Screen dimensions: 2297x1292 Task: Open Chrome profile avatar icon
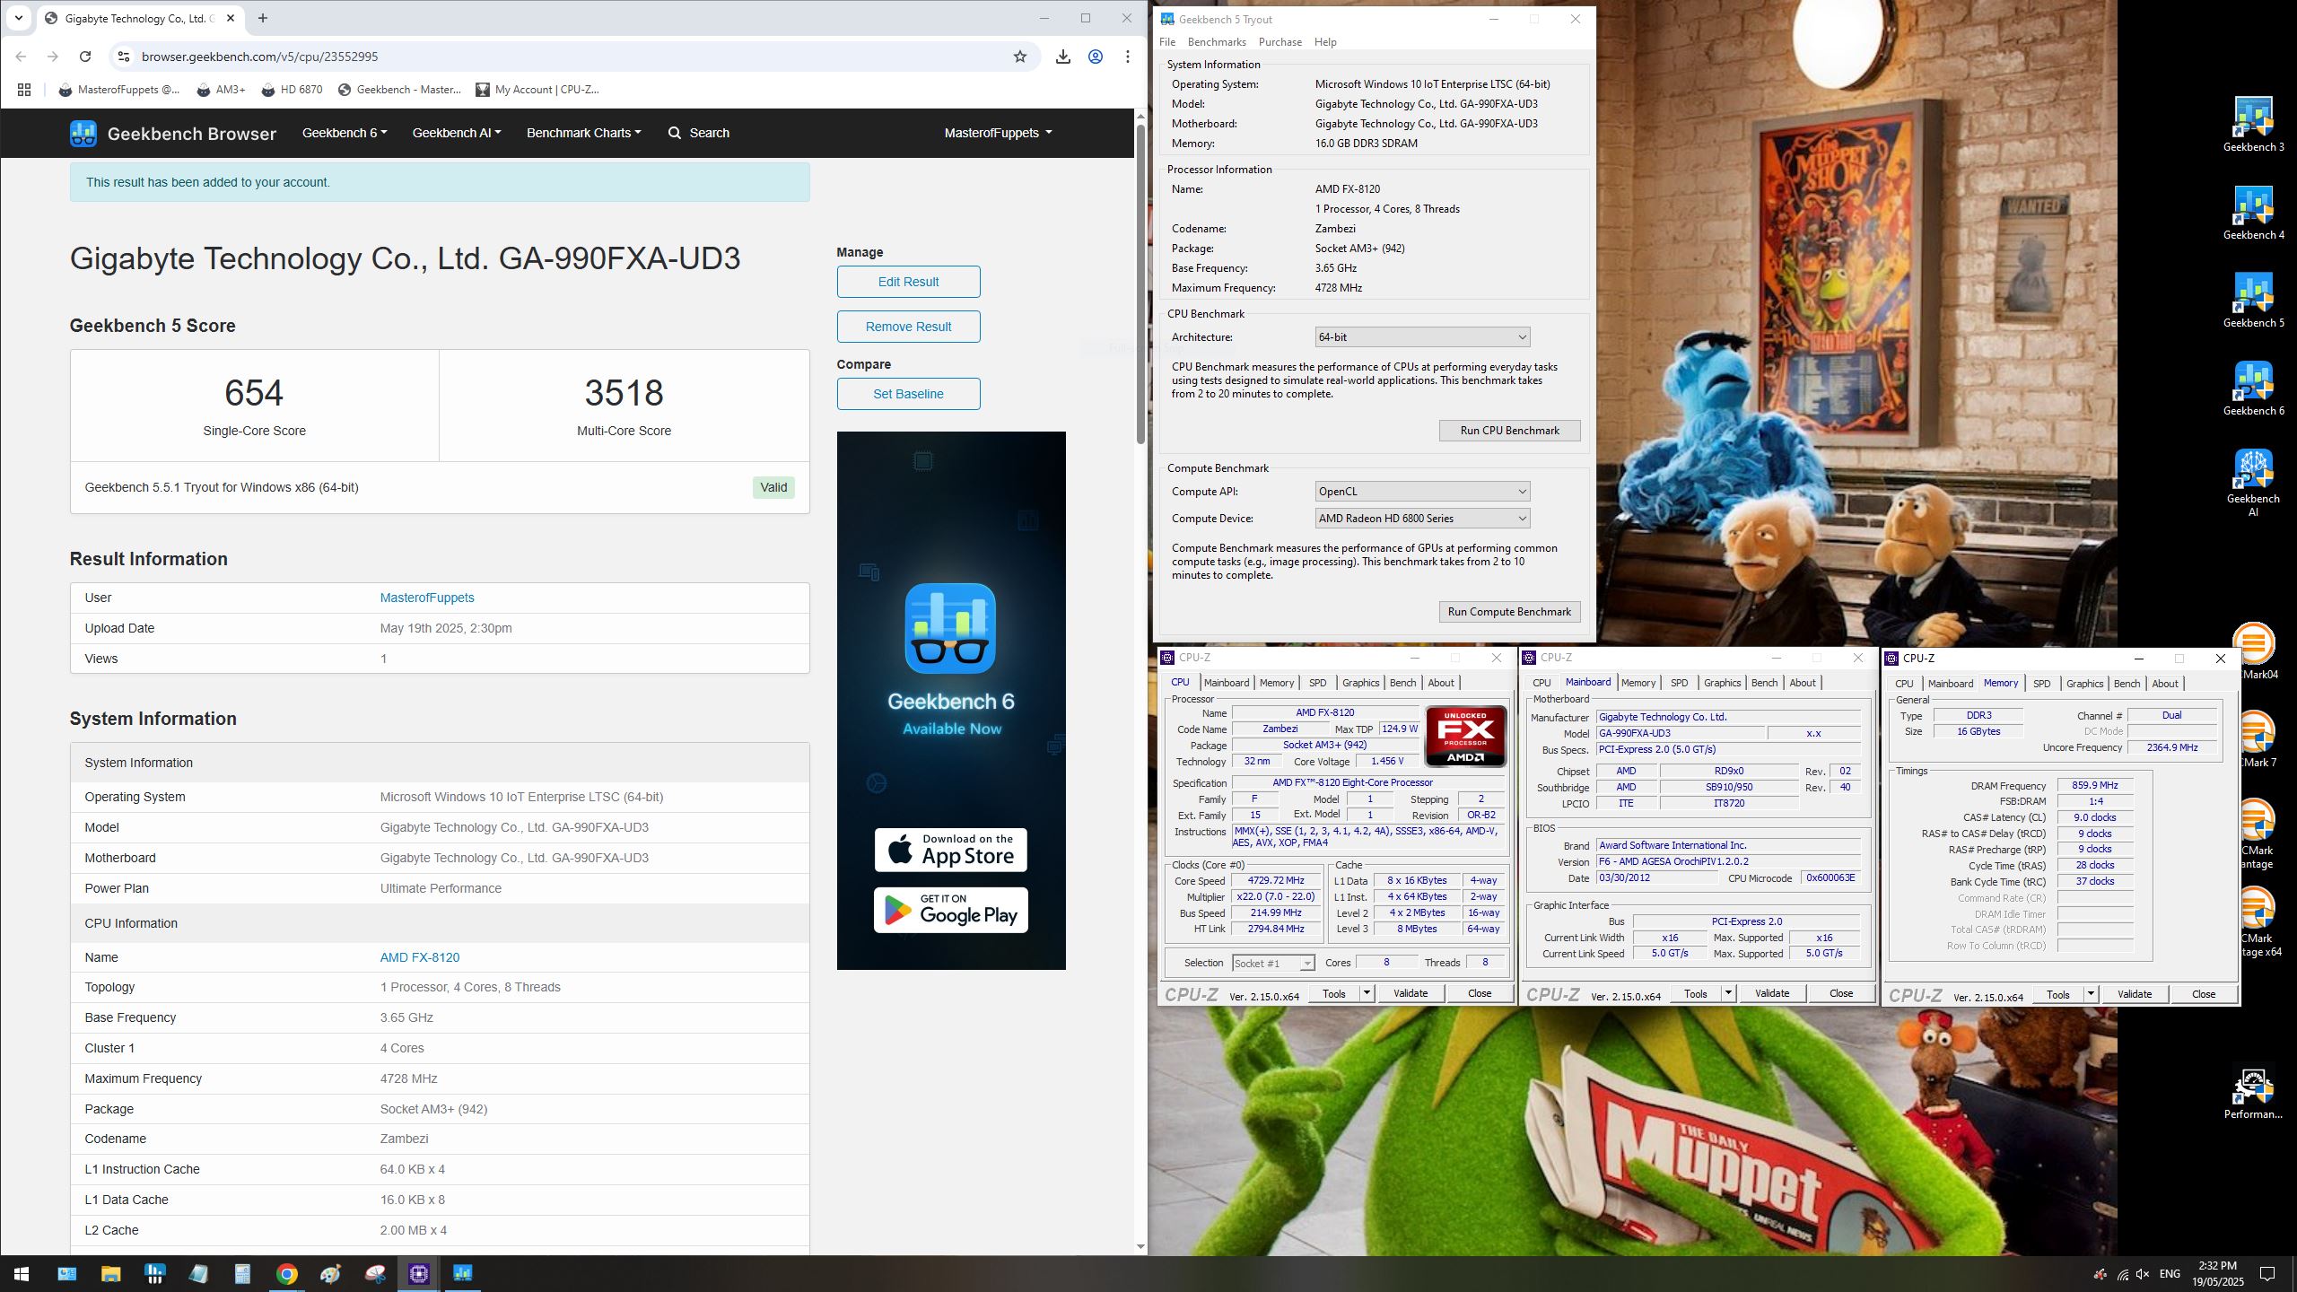(x=1096, y=57)
